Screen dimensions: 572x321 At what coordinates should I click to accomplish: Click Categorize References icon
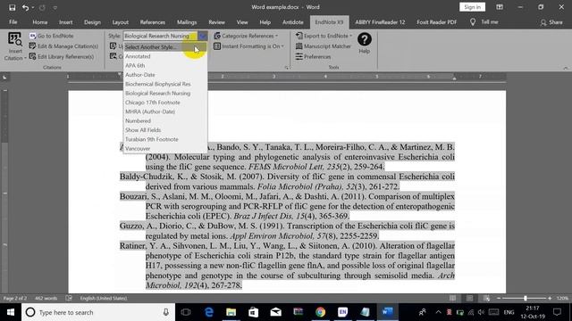(217, 36)
